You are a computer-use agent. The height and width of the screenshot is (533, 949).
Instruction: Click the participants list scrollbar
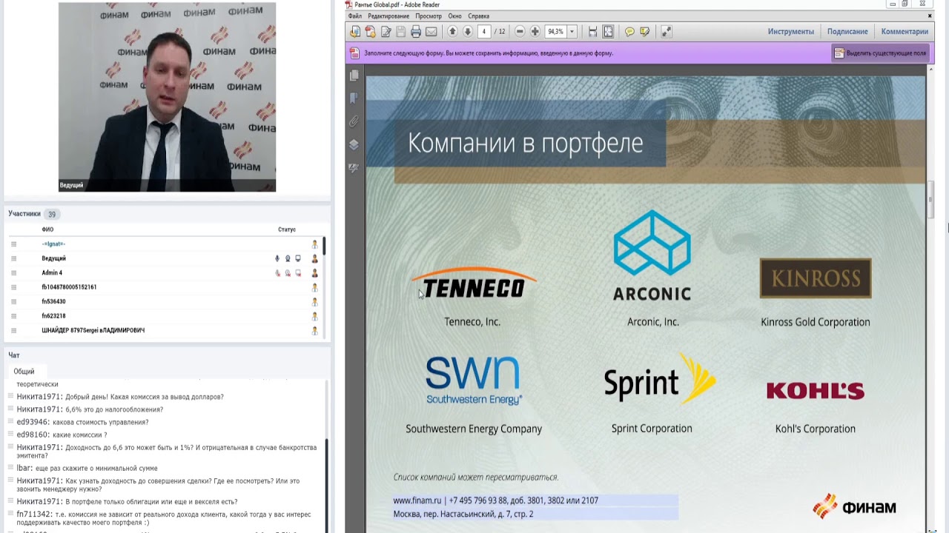324,247
